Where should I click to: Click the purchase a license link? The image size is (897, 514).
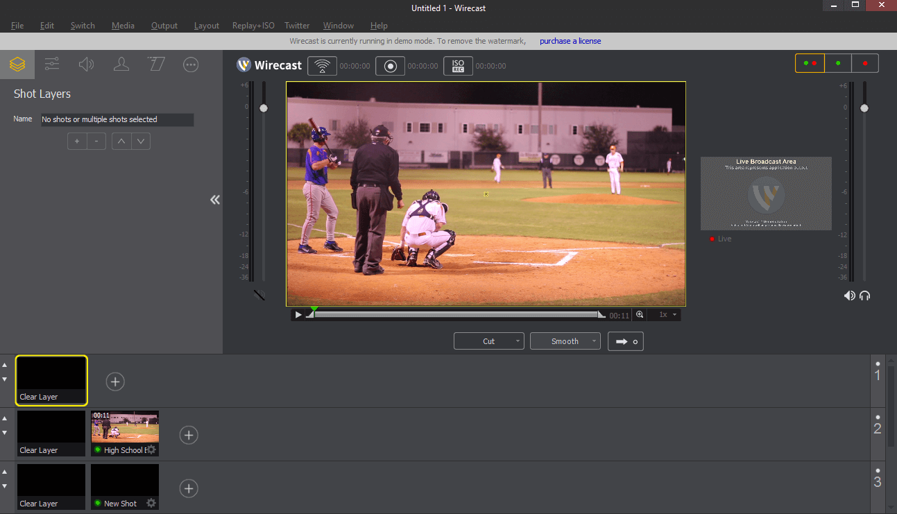tap(570, 41)
